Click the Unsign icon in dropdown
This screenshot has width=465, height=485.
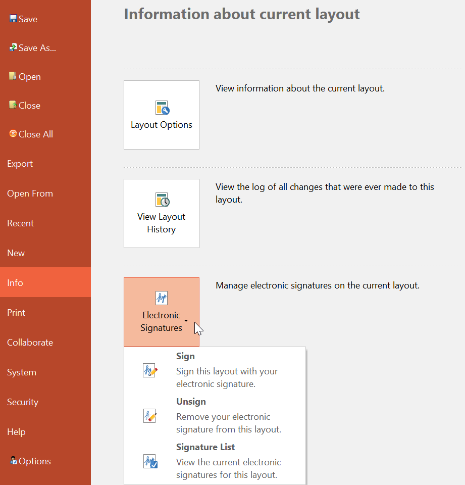150,416
